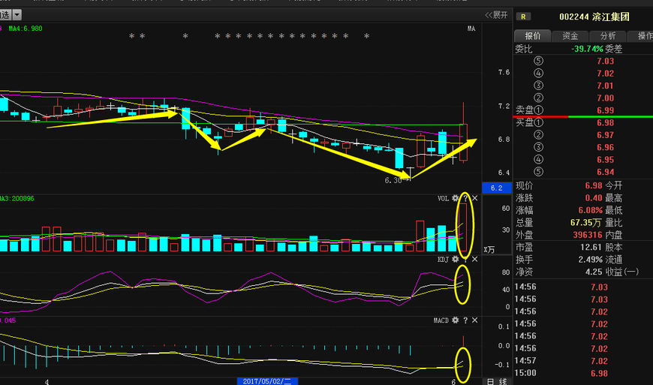653x385 pixels.
Task: Click the date marker 2017/05/02/二
Action: 267,381
